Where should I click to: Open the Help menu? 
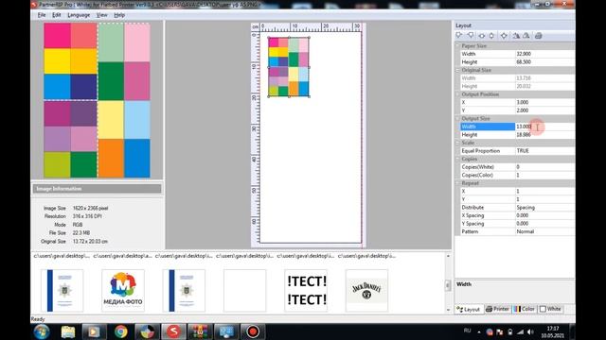(119, 15)
